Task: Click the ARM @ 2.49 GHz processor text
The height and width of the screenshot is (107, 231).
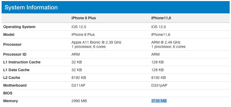Action: click(166, 42)
